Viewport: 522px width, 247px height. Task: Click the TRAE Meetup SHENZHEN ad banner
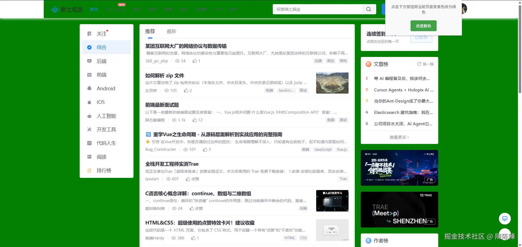[x=399, y=210]
